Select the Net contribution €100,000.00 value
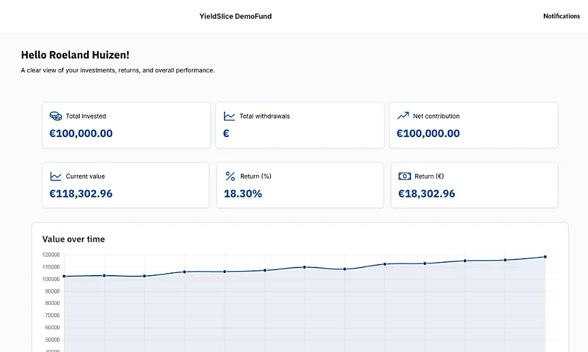Viewport: 588px width, 352px height. (428, 133)
